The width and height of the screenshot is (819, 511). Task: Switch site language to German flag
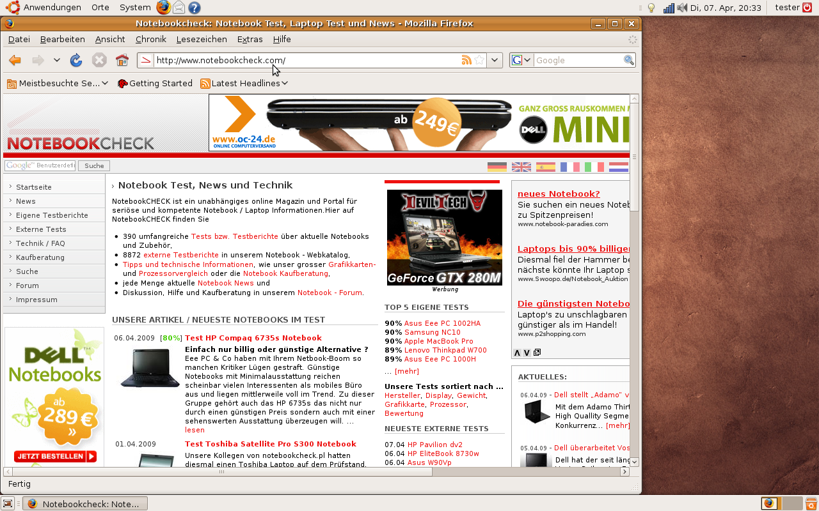(x=497, y=167)
